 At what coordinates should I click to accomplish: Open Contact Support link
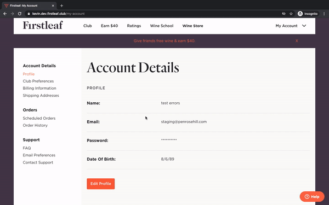coord(38,162)
